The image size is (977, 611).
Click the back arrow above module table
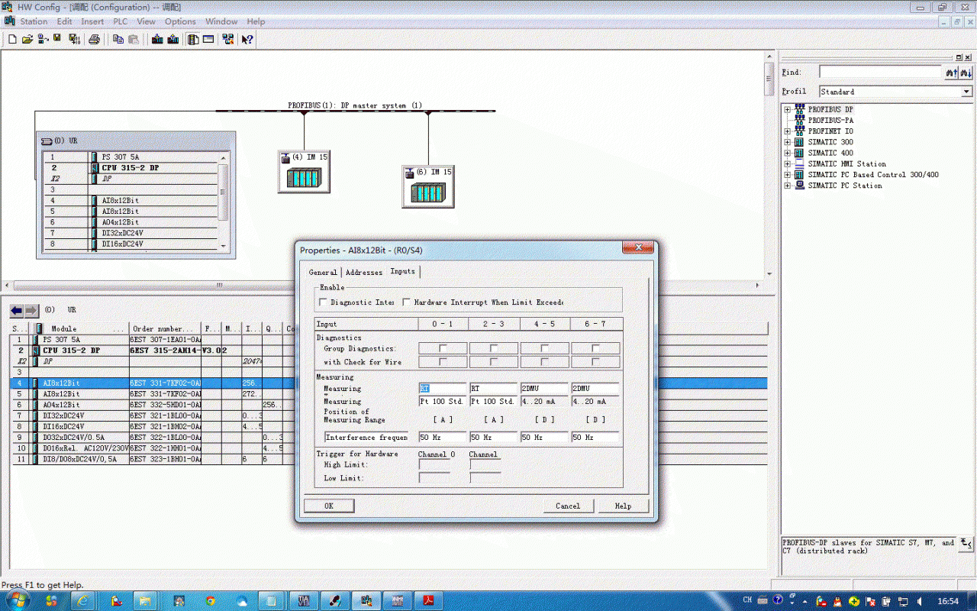pyautogui.click(x=16, y=310)
